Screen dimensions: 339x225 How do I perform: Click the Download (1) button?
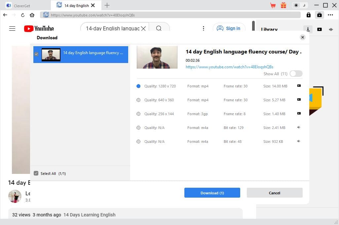click(212, 193)
